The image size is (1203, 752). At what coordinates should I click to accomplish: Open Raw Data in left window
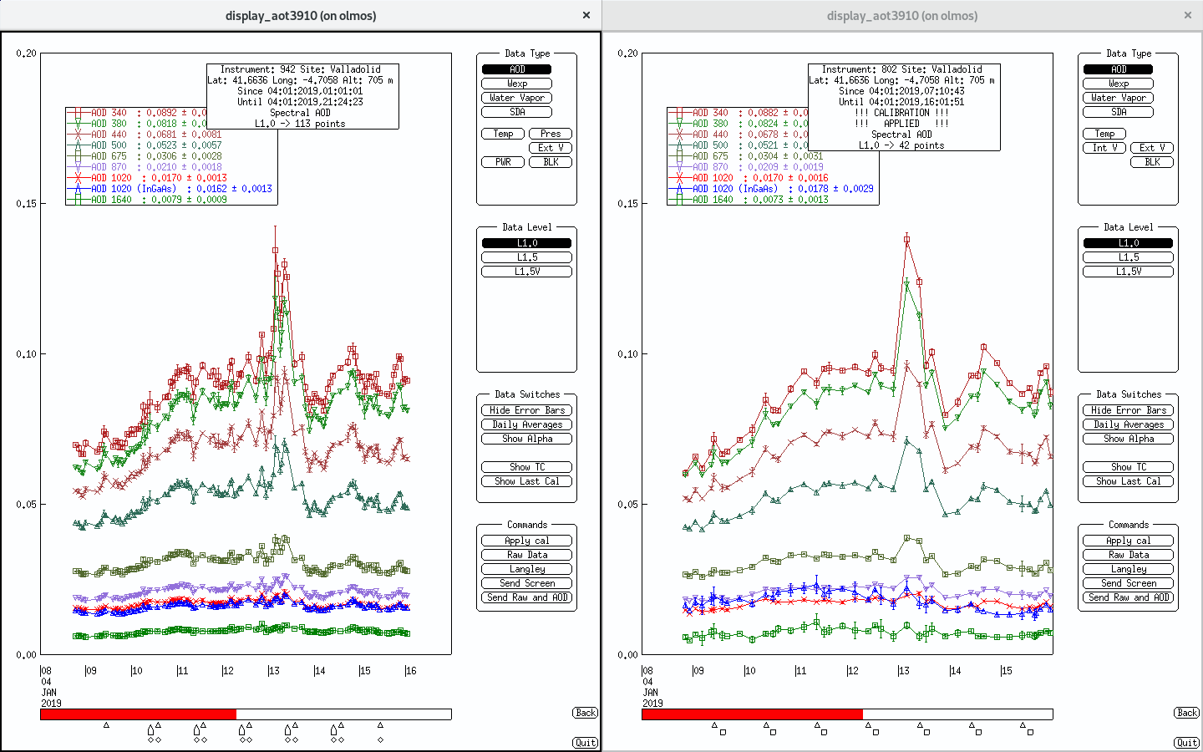point(526,555)
